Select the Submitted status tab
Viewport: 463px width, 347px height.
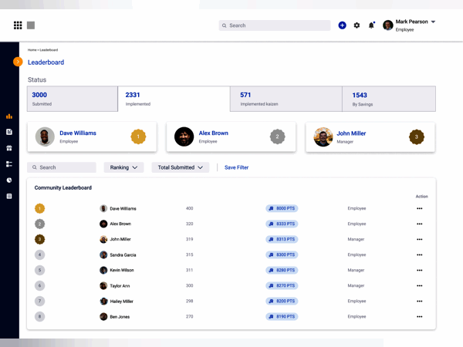click(x=72, y=99)
